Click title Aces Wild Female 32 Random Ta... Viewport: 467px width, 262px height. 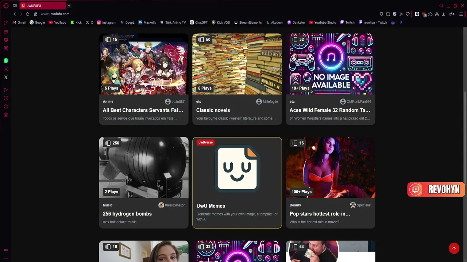330,110
